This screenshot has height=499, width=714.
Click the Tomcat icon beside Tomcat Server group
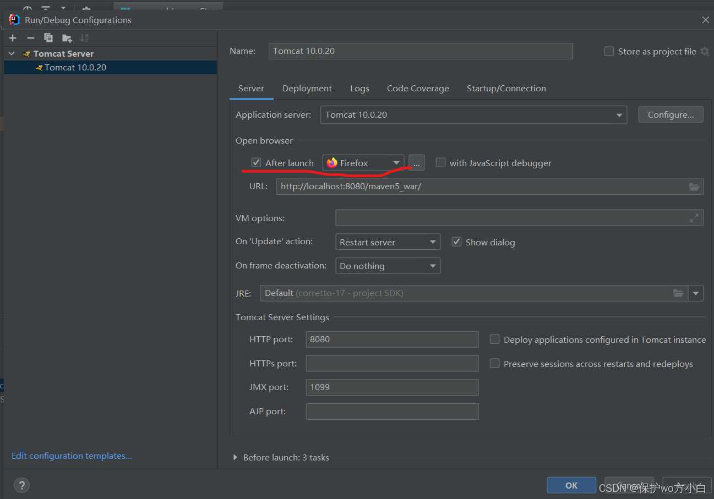[26, 53]
